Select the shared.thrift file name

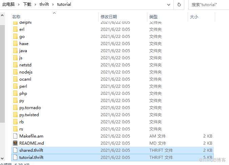[31, 150]
